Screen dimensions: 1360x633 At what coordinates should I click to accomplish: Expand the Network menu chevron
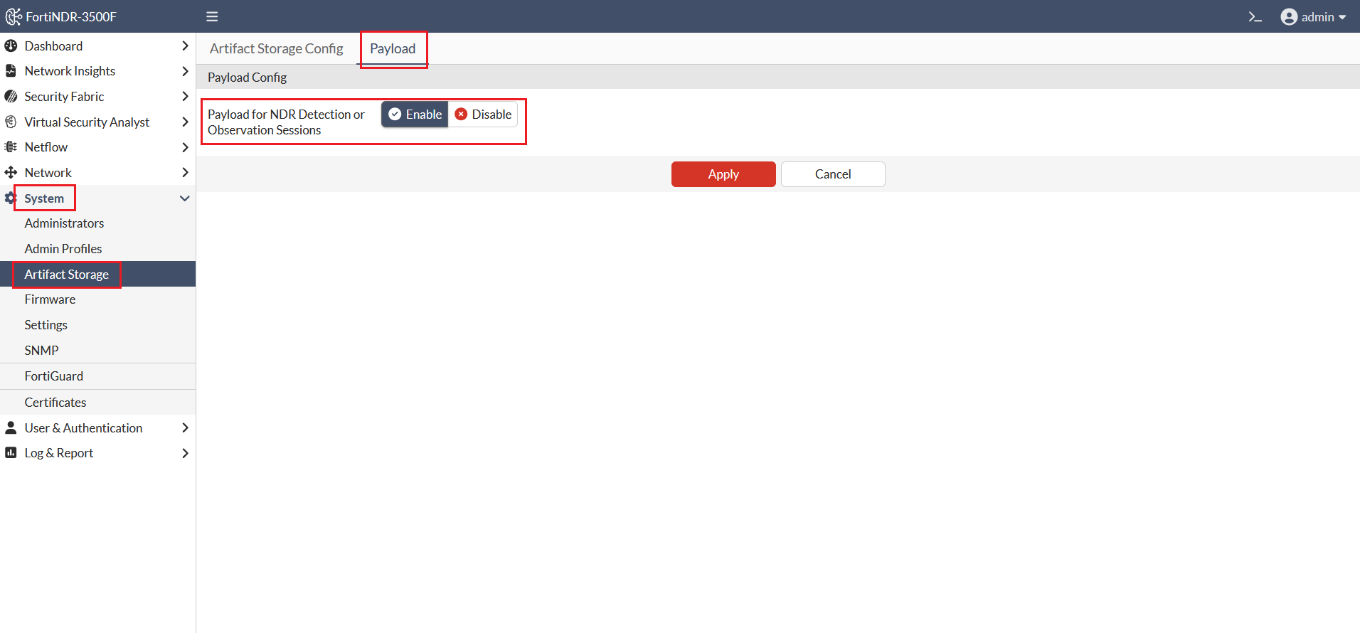[185, 172]
